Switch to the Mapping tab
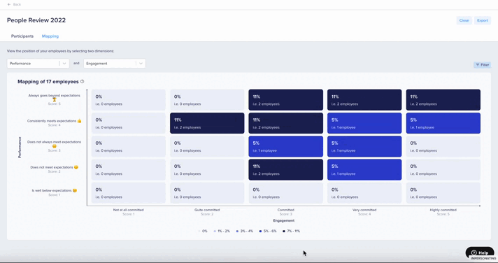The height and width of the screenshot is (263, 498). click(50, 36)
